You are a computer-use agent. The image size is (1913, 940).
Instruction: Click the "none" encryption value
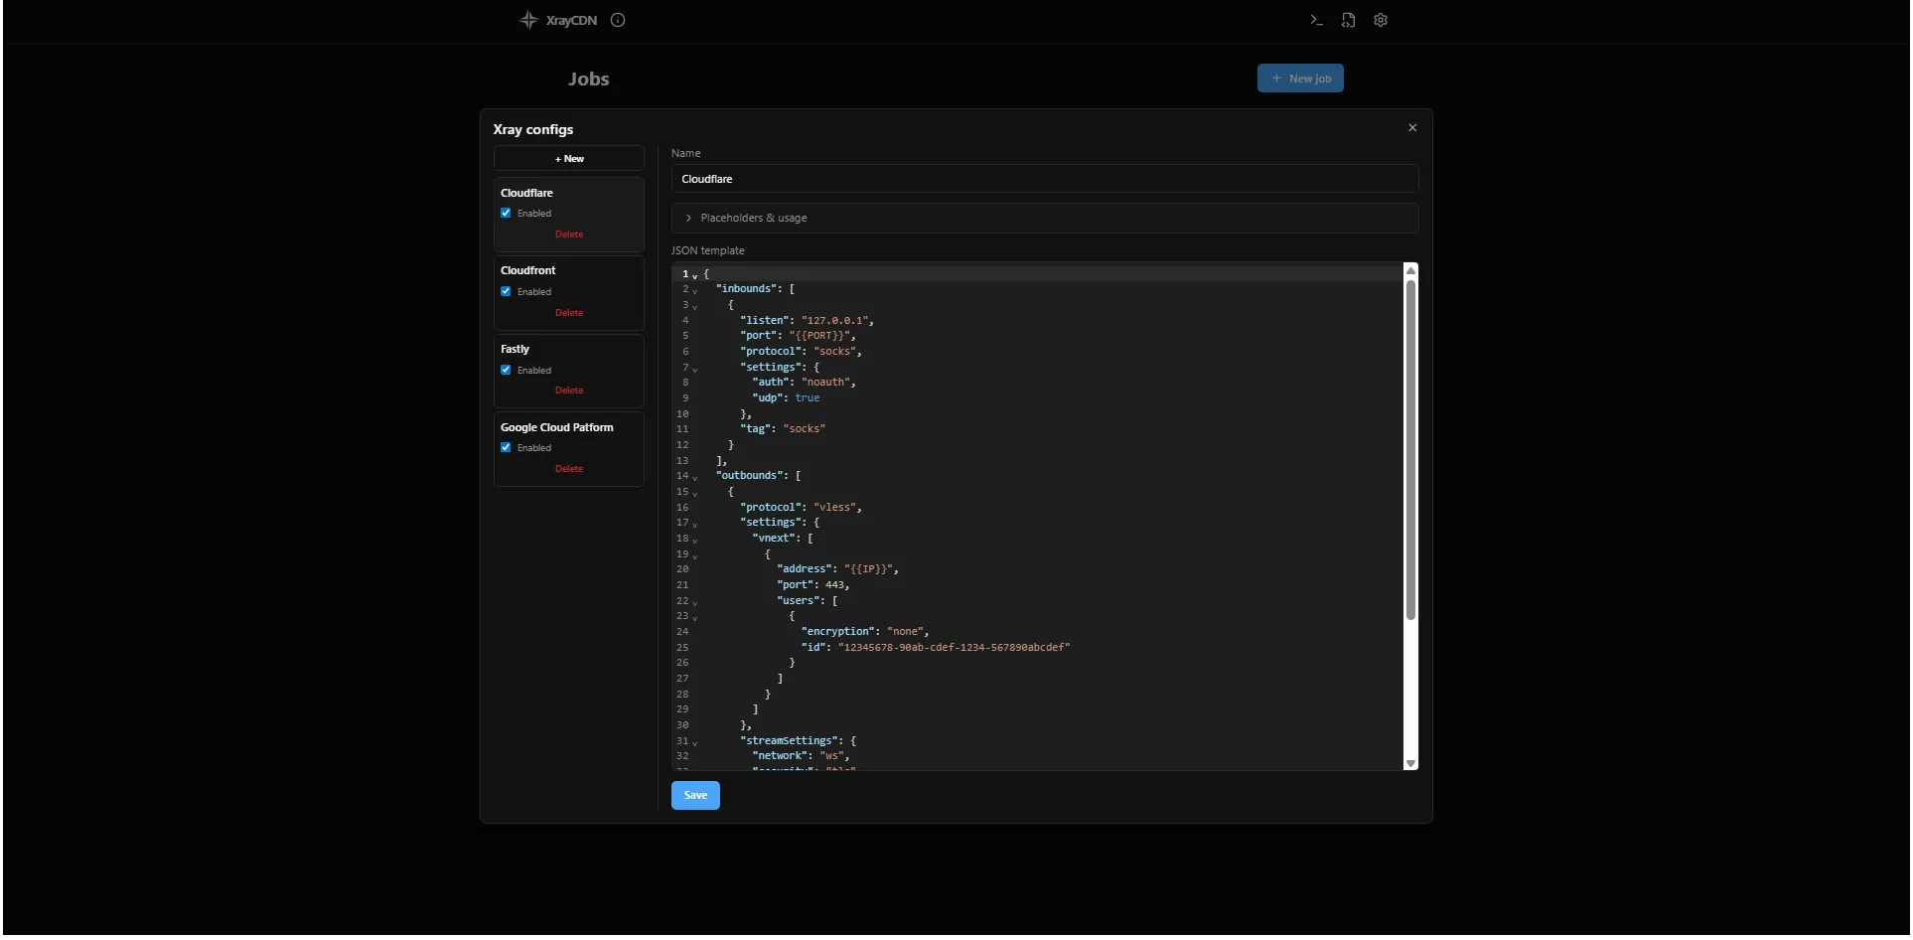click(905, 632)
